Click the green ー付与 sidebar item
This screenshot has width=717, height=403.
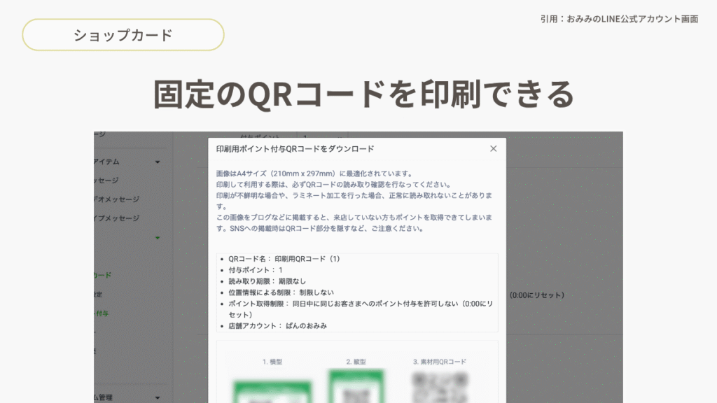102,313
